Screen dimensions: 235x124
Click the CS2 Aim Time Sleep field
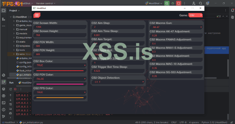[118, 35]
